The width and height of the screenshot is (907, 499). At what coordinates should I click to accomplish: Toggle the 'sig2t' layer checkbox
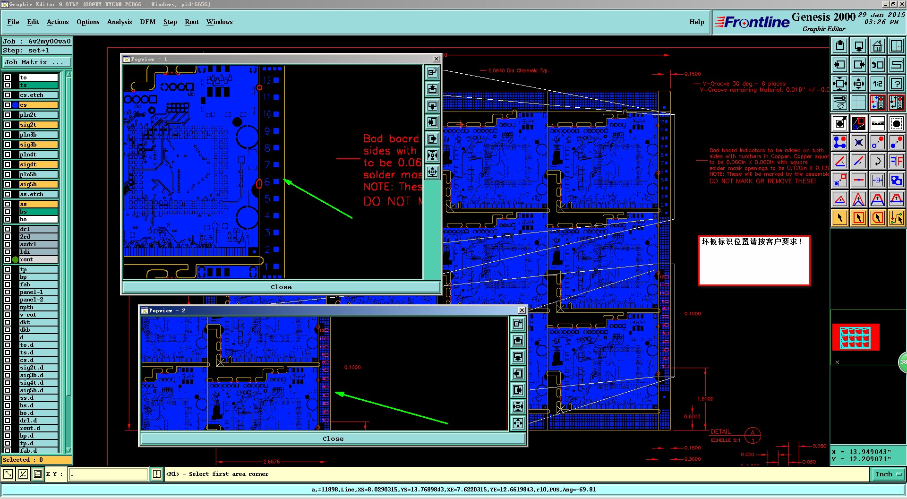coord(8,125)
